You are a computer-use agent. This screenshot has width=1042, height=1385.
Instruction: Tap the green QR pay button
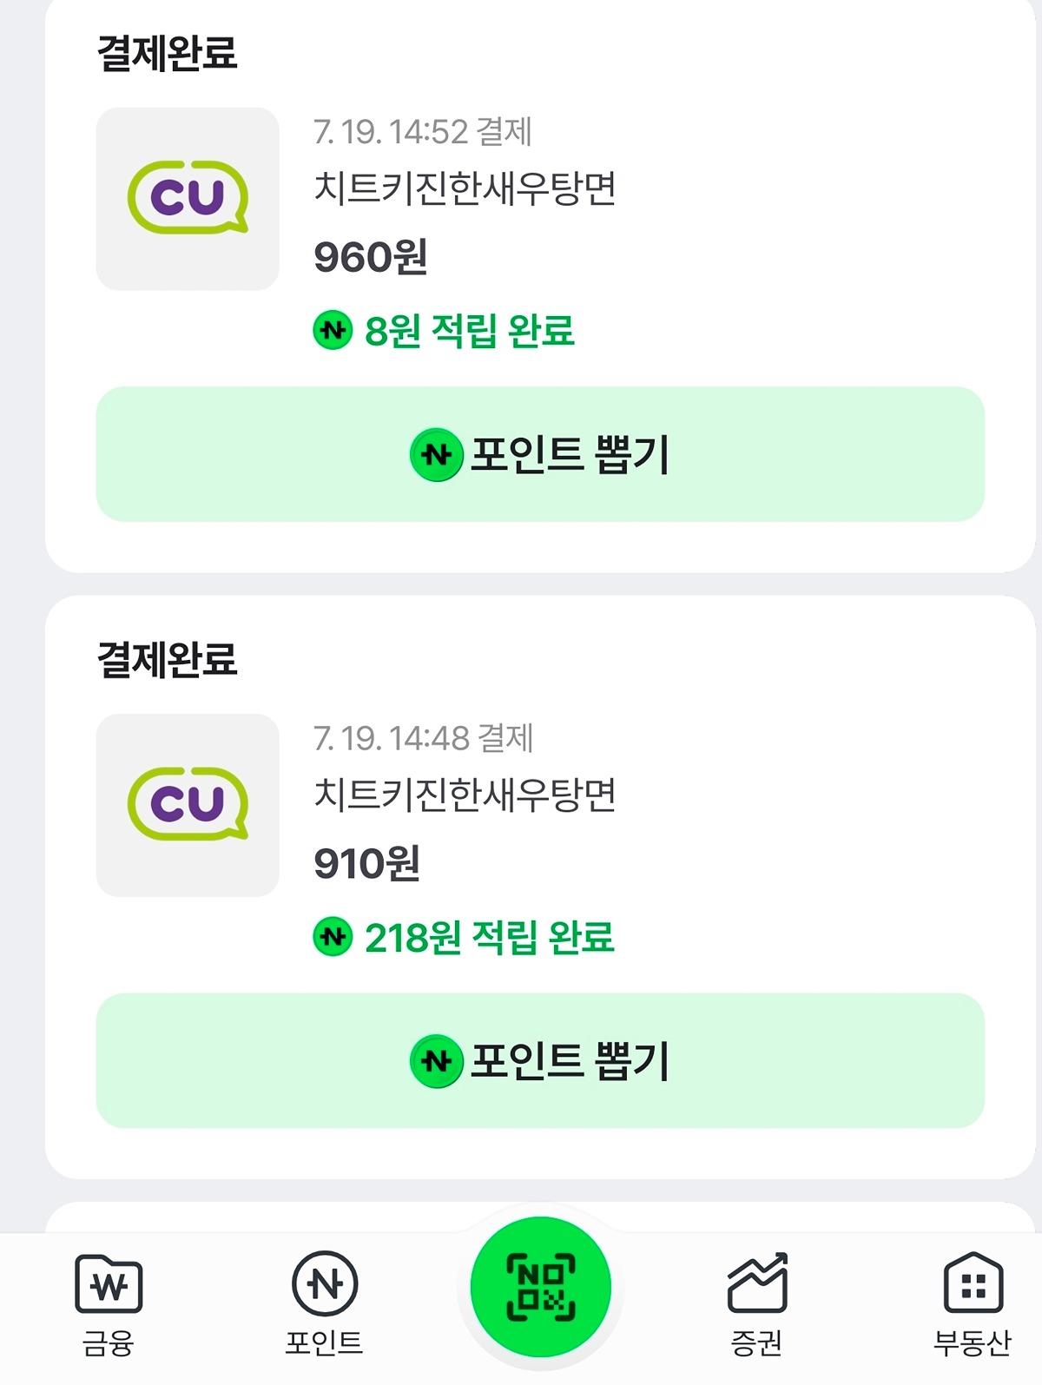(x=540, y=1287)
